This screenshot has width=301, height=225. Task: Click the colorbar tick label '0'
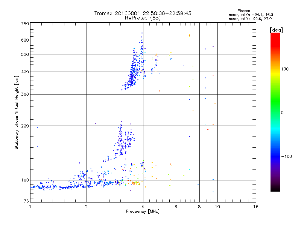pyautogui.click(x=282, y=113)
